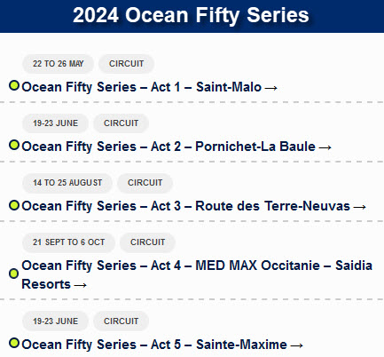384x357 pixels.
Task: Click green bullet beside Act 3 Route des Terre-Neuvas
Action: coord(14,205)
